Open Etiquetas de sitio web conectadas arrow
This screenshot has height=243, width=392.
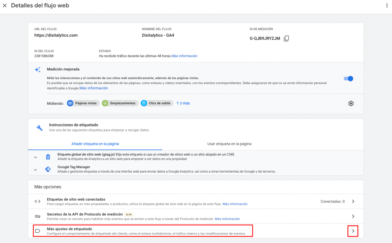click(353, 201)
